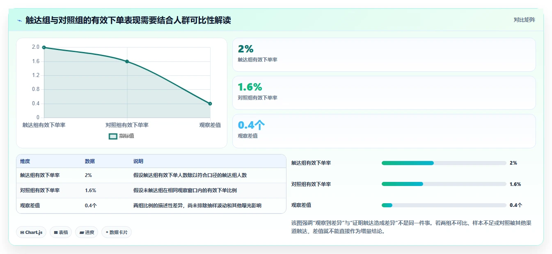This screenshot has height=254, width=552.
Task: Click the 0.4个 观察差值 data card
Action: tap(384, 131)
